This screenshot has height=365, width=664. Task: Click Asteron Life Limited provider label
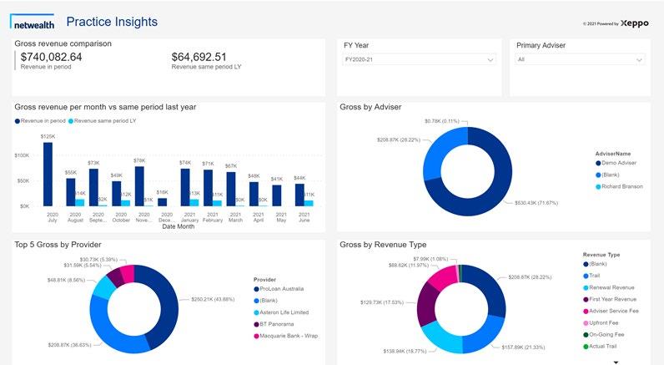click(x=284, y=312)
